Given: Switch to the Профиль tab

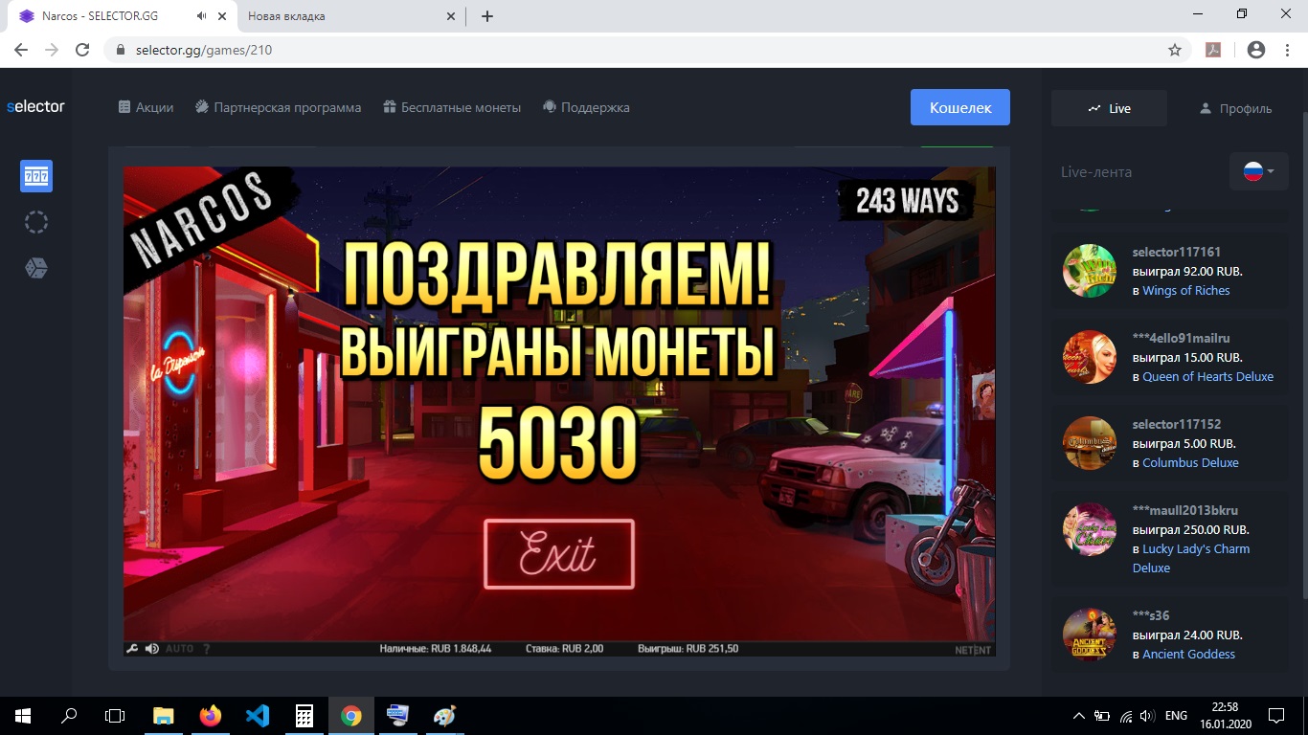Looking at the screenshot, I should coord(1235,108).
